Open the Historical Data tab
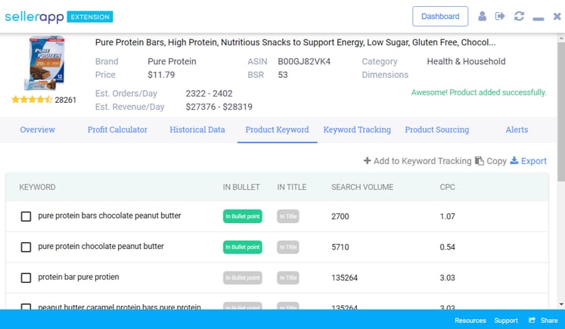Viewport: 565px width, 329px height. coord(197,130)
